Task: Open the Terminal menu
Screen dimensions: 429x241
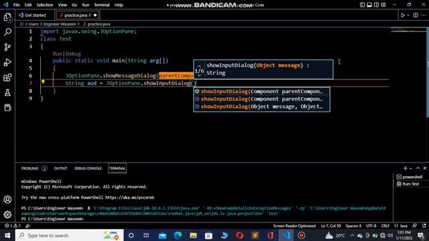Action: coord(102,5)
